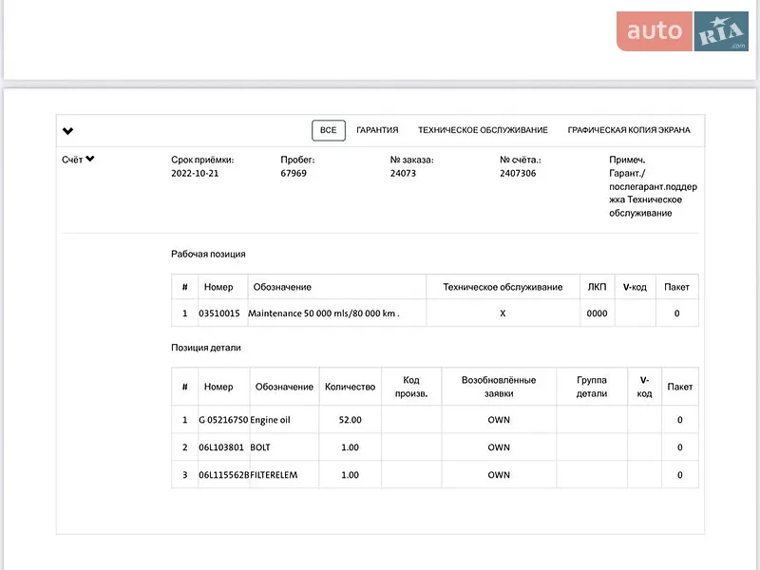
Task: Click the order number 24073
Action: click(403, 173)
